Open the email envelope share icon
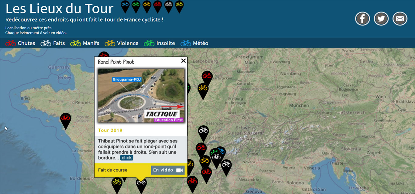The height and width of the screenshot is (194, 415). tap(400, 19)
